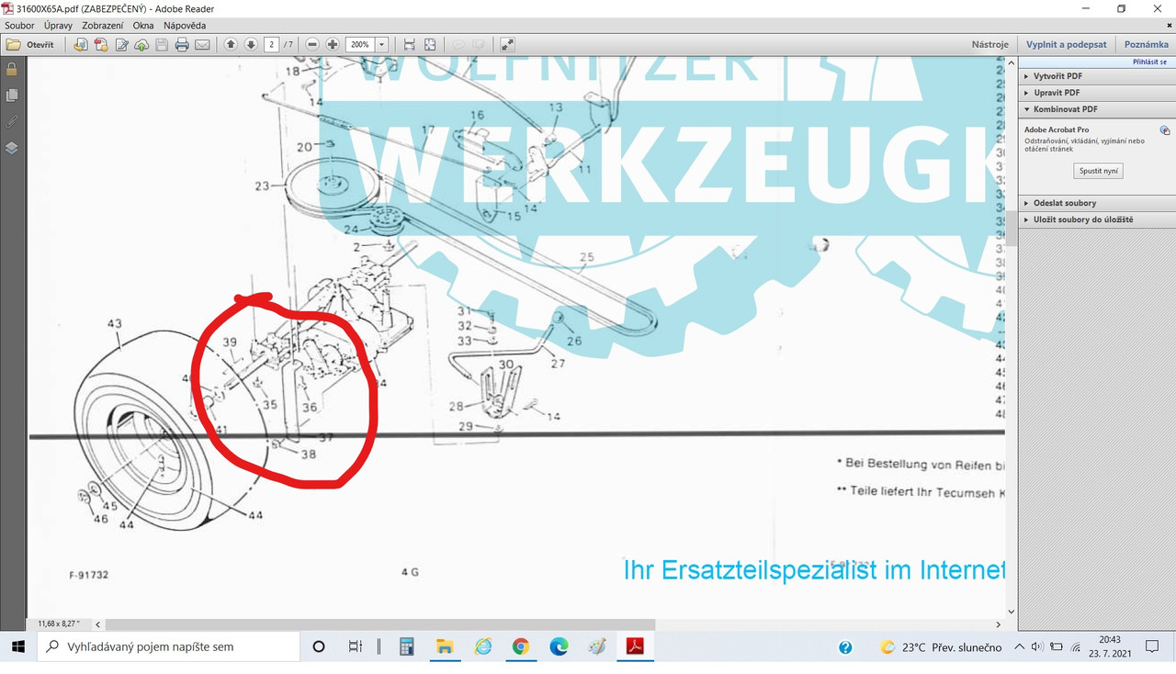Image resolution: width=1176 pixels, height=674 pixels.
Task: Click the Spustit nyní button
Action: 1098,172
